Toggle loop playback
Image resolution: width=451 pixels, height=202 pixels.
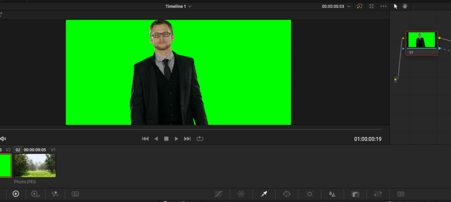[x=200, y=139]
